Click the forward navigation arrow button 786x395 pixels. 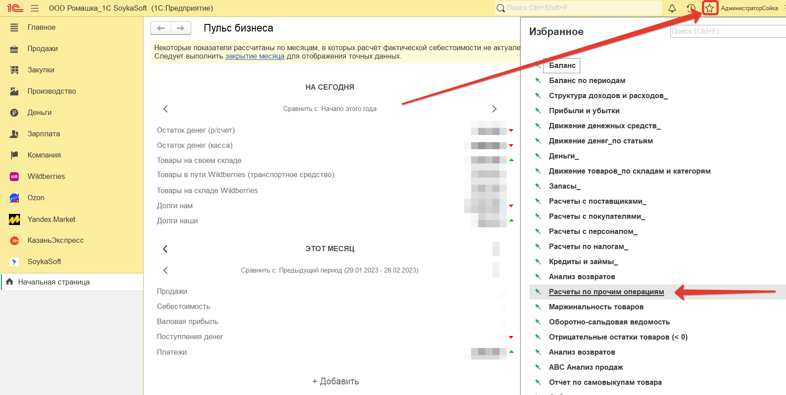point(181,28)
